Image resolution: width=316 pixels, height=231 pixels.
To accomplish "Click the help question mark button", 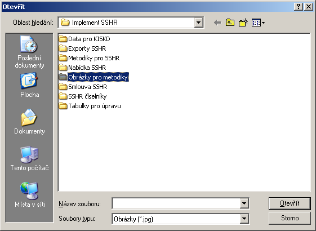I will click(x=299, y=7).
